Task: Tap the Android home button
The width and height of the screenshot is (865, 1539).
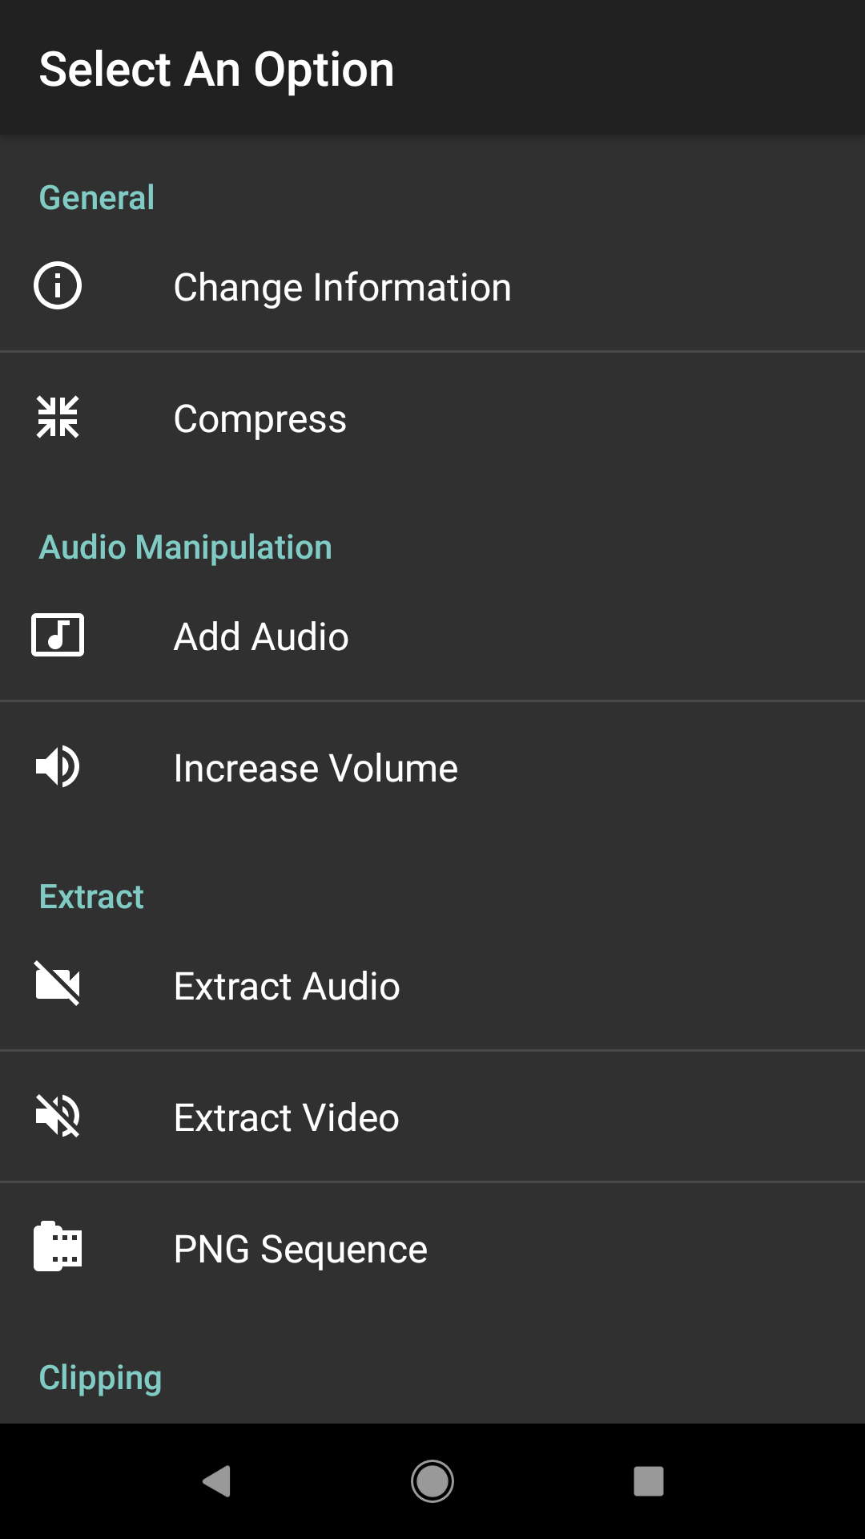Action: 432,1480
